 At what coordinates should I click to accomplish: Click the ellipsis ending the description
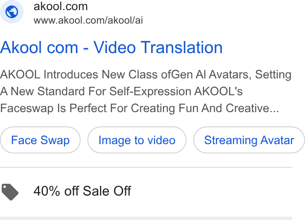point(274,111)
